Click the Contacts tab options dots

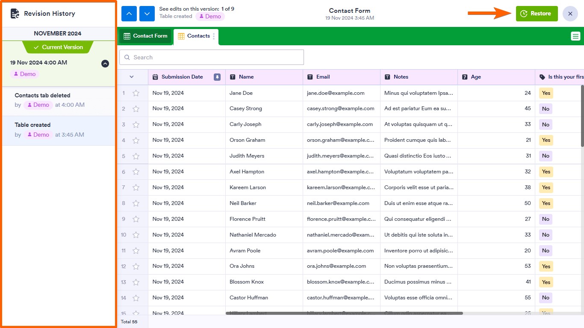(x=214, y=36)
